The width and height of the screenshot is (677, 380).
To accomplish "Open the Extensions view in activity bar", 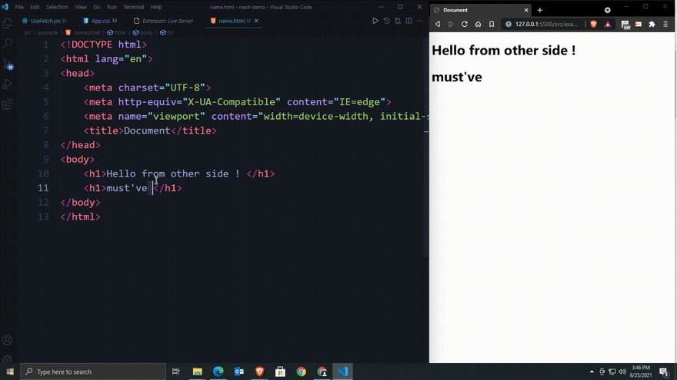I will [8, 104].
